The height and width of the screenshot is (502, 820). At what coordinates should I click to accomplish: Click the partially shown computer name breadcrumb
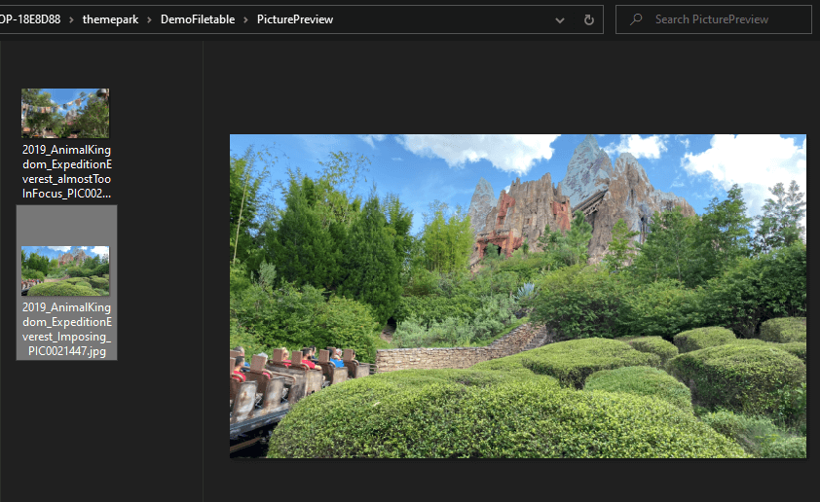[x=30, y=19]
